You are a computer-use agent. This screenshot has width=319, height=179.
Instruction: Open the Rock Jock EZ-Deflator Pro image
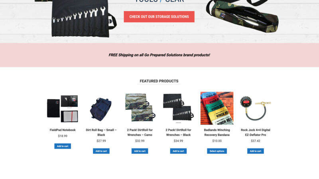pyautogui.click(x=256, y=108)
